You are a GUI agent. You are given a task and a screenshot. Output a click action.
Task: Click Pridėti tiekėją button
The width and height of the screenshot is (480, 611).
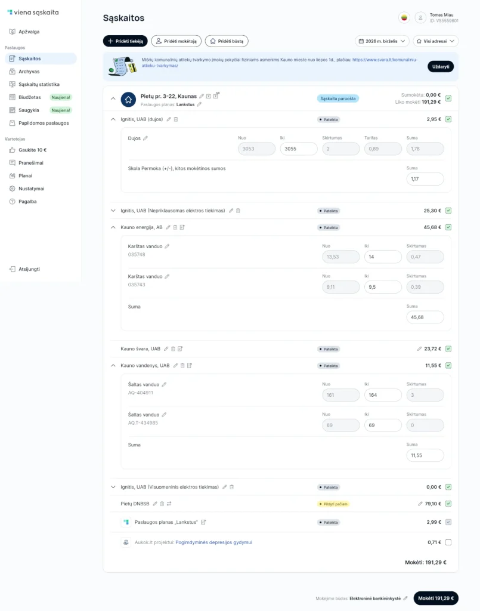coord(125,41)
